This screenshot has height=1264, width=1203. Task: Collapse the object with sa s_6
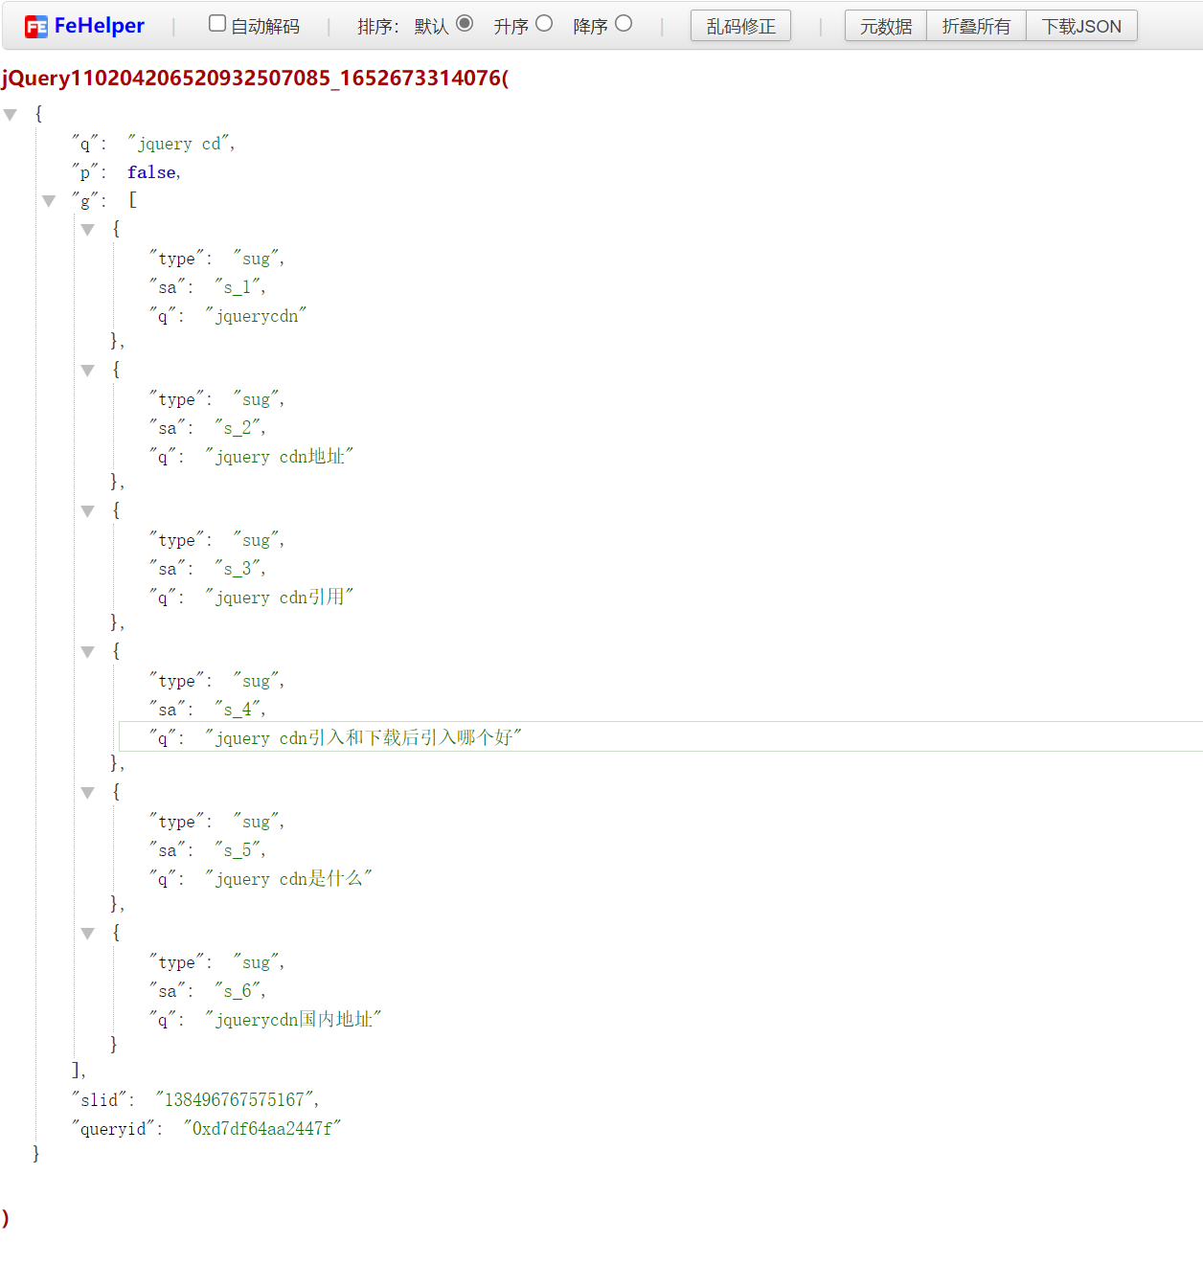click(88, 934)
